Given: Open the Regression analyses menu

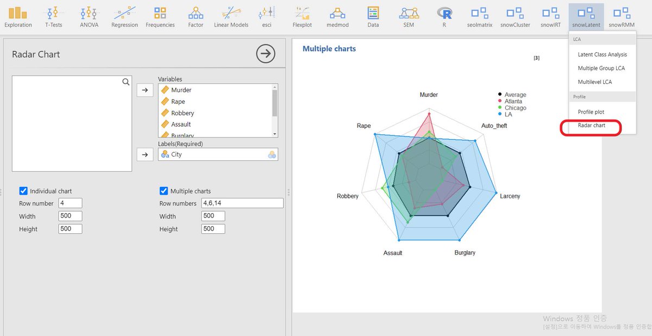Looking at the screenshot, I should tap(124, 17).
